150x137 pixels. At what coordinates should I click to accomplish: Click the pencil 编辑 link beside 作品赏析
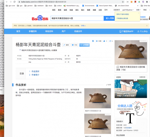109,85
